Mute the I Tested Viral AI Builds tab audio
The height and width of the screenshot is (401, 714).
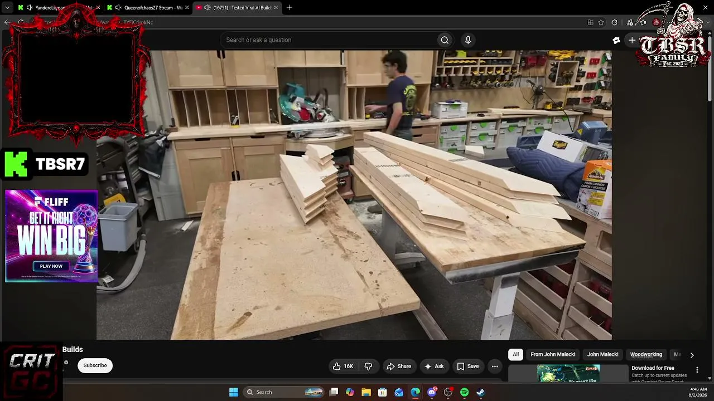point(207,8)
